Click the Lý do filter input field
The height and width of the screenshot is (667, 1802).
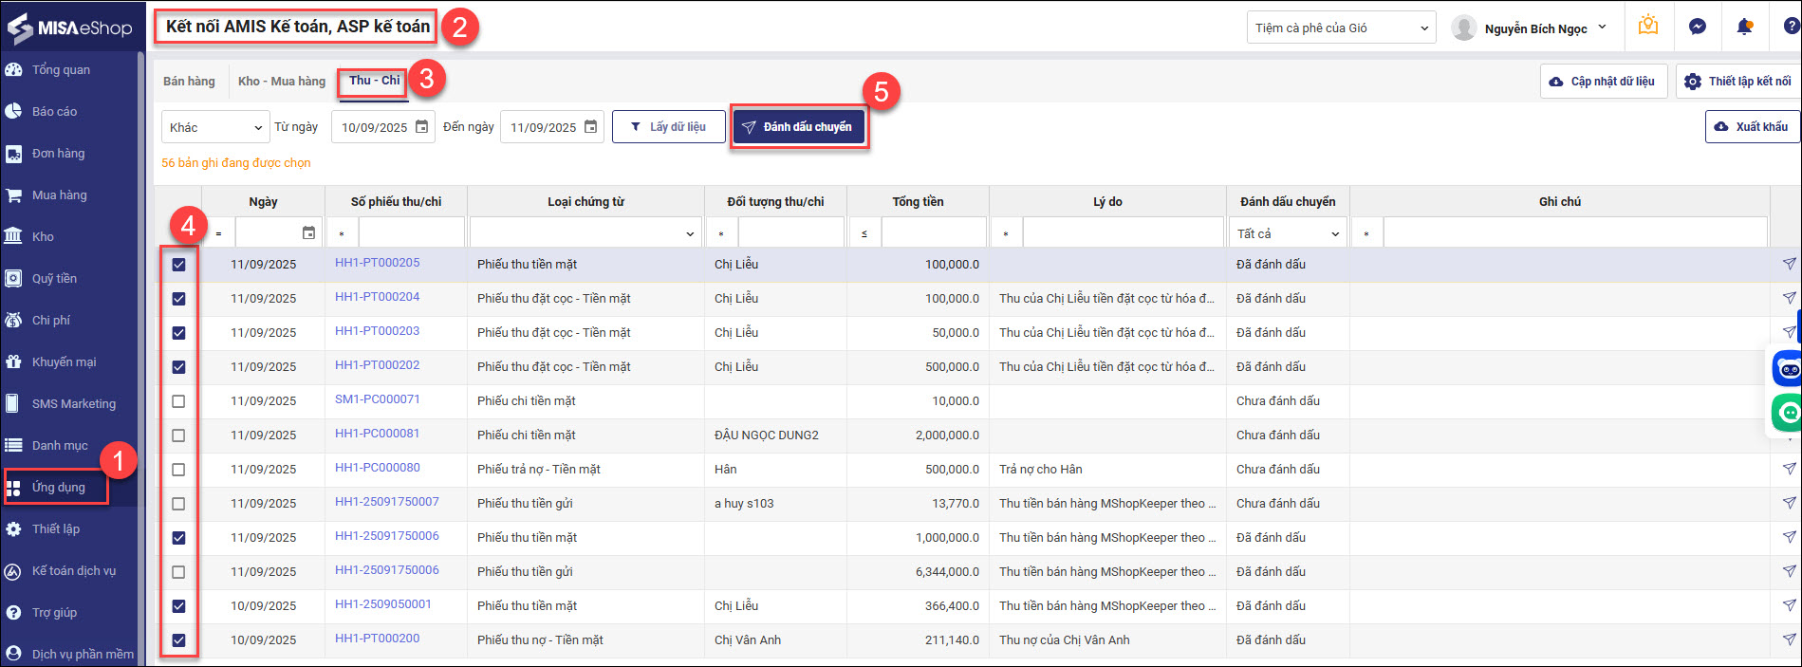[1122, 233]
